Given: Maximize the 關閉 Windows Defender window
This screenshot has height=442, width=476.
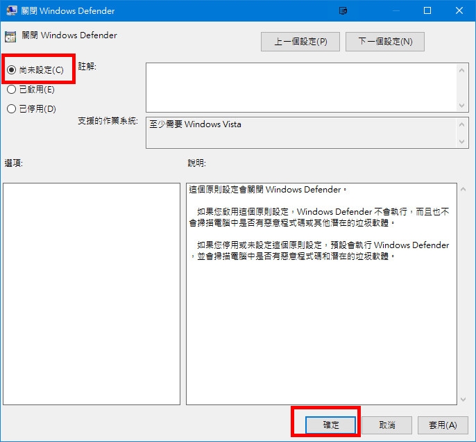Looking at the screenshot, I should (x=427, y=10).
